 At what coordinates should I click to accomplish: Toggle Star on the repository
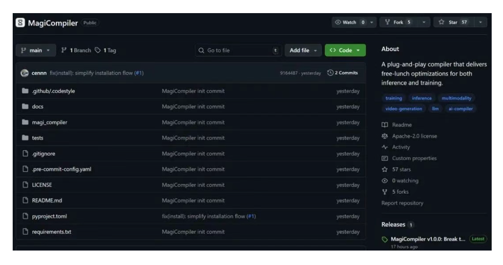point(455,22)
